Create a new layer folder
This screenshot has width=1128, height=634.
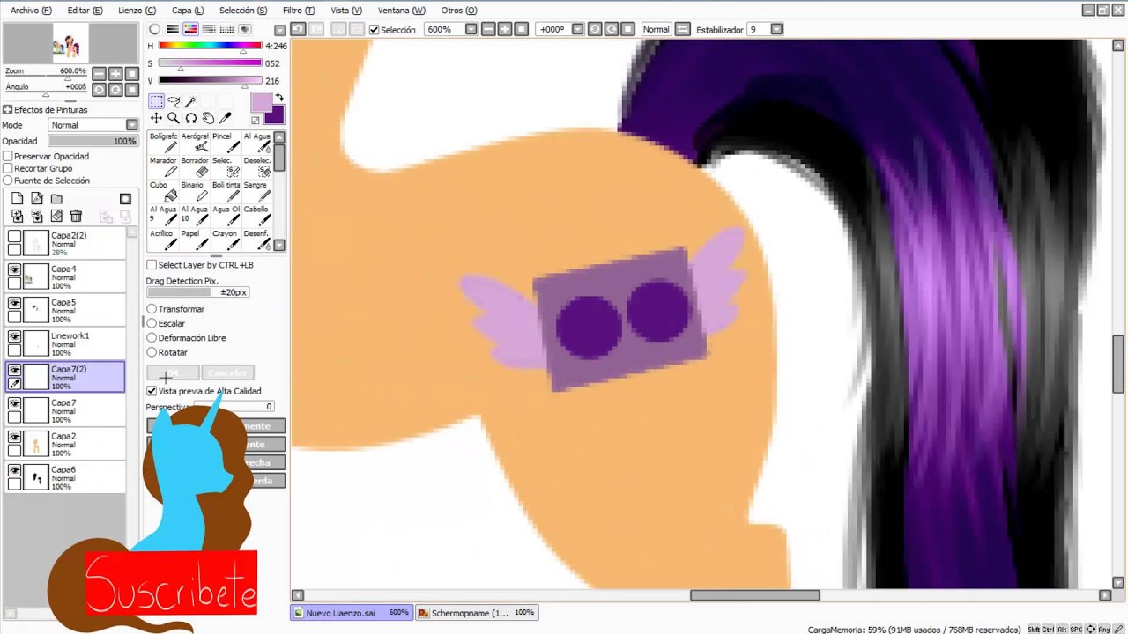56,199
